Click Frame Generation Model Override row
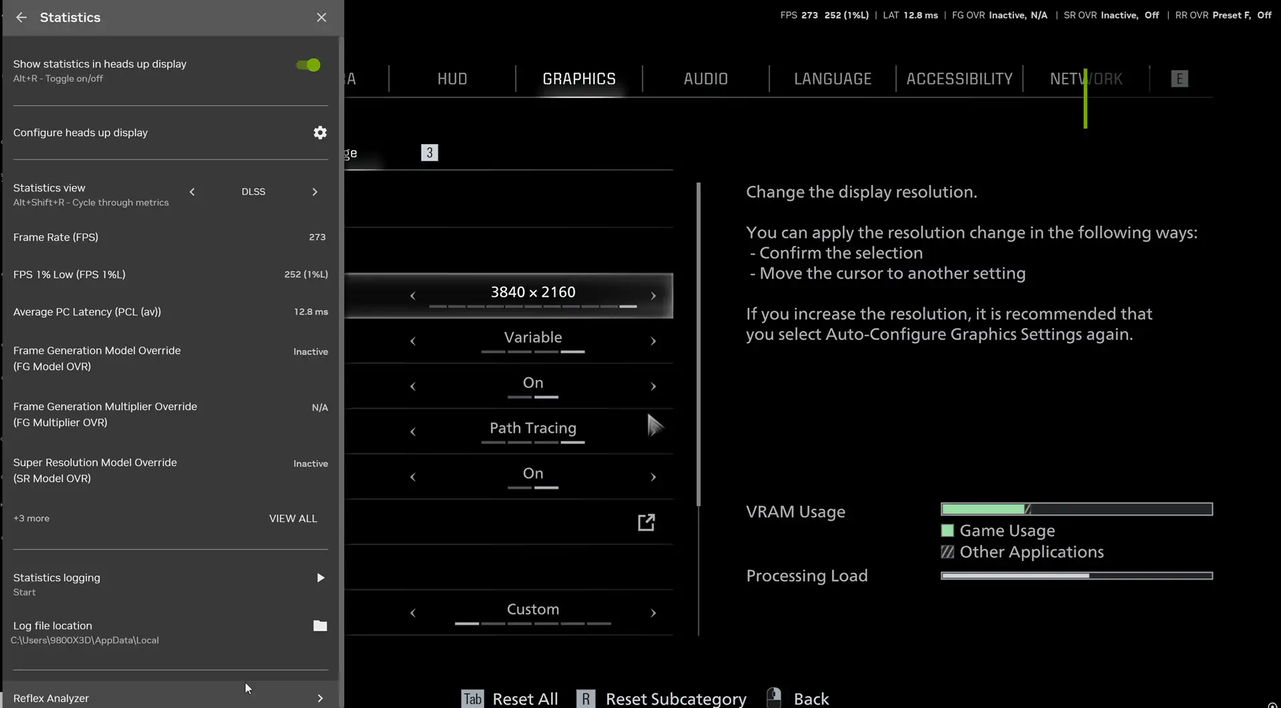 170,359
